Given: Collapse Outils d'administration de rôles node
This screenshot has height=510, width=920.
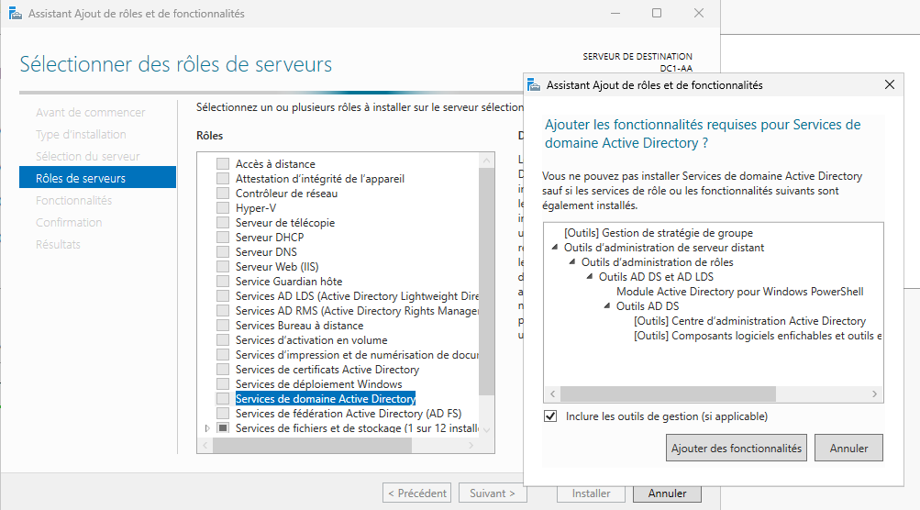Looking at the screenshot, I should click(572, 262).
